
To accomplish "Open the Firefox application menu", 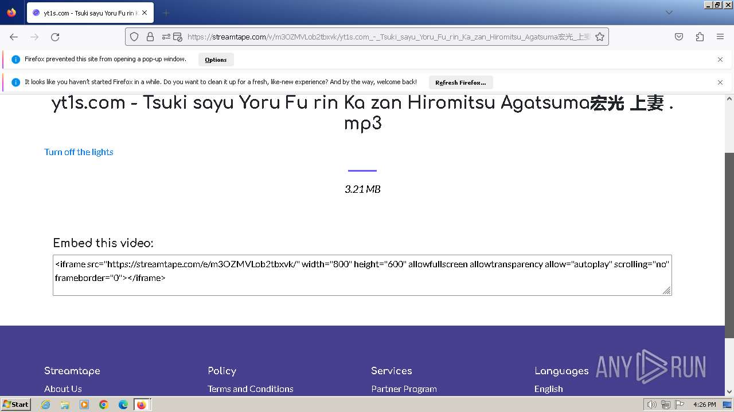I will coord(720,37).
